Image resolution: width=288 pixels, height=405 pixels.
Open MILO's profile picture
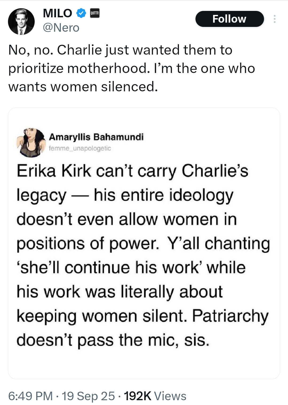[21, 22]
